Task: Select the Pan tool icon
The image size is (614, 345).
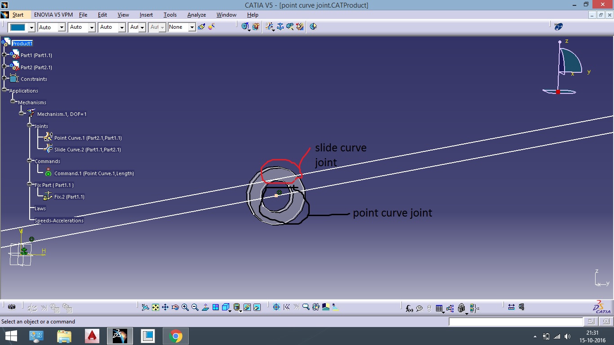Action: pyautogui.click(x=165, y=307)
